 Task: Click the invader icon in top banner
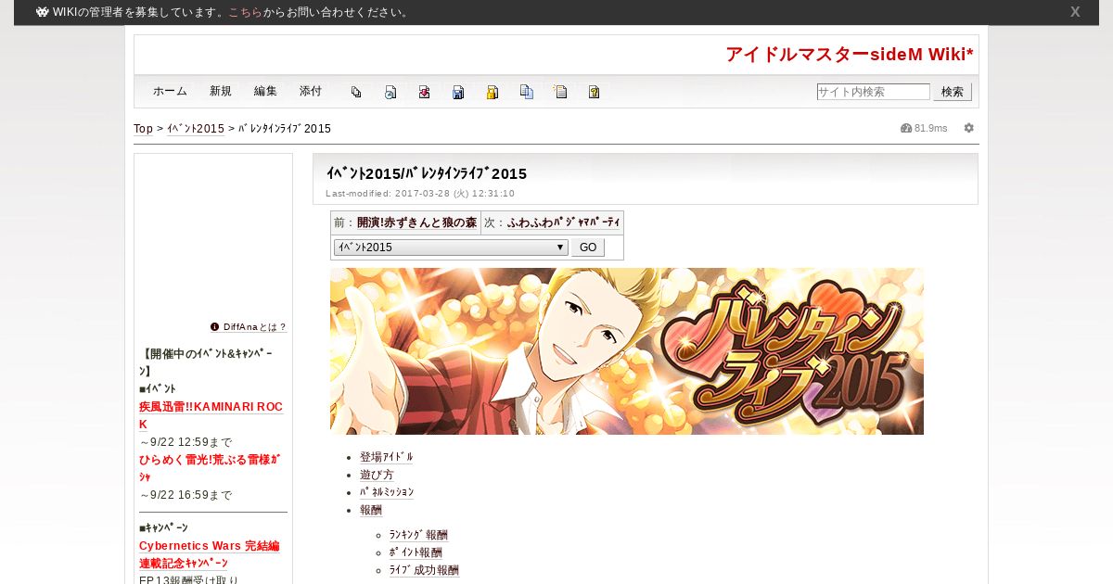[x=43, y=12]
